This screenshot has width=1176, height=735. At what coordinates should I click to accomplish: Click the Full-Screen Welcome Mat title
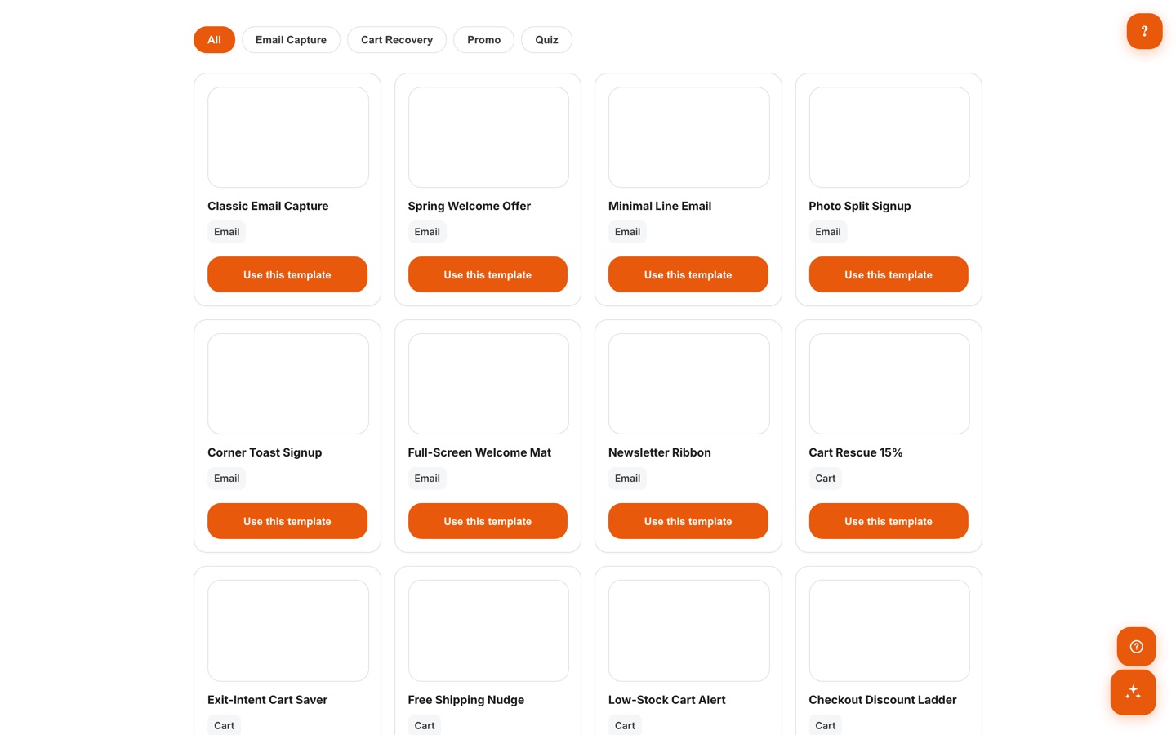[x=479, y=452]
